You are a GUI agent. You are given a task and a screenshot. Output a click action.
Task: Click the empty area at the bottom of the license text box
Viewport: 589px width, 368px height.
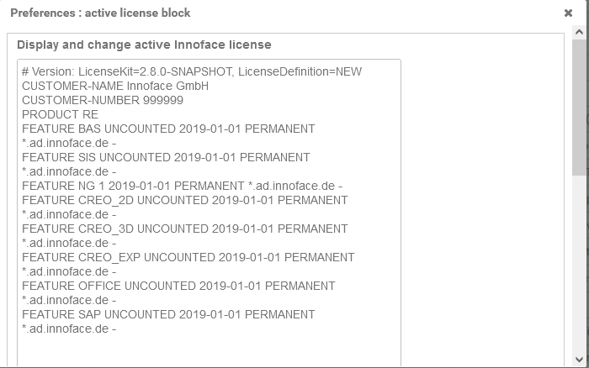[x=208, y=351]
